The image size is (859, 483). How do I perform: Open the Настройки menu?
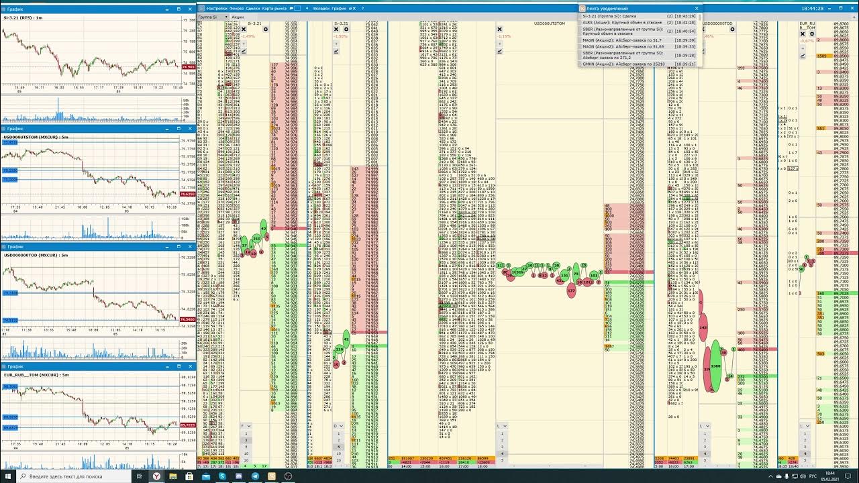[217, 8]
